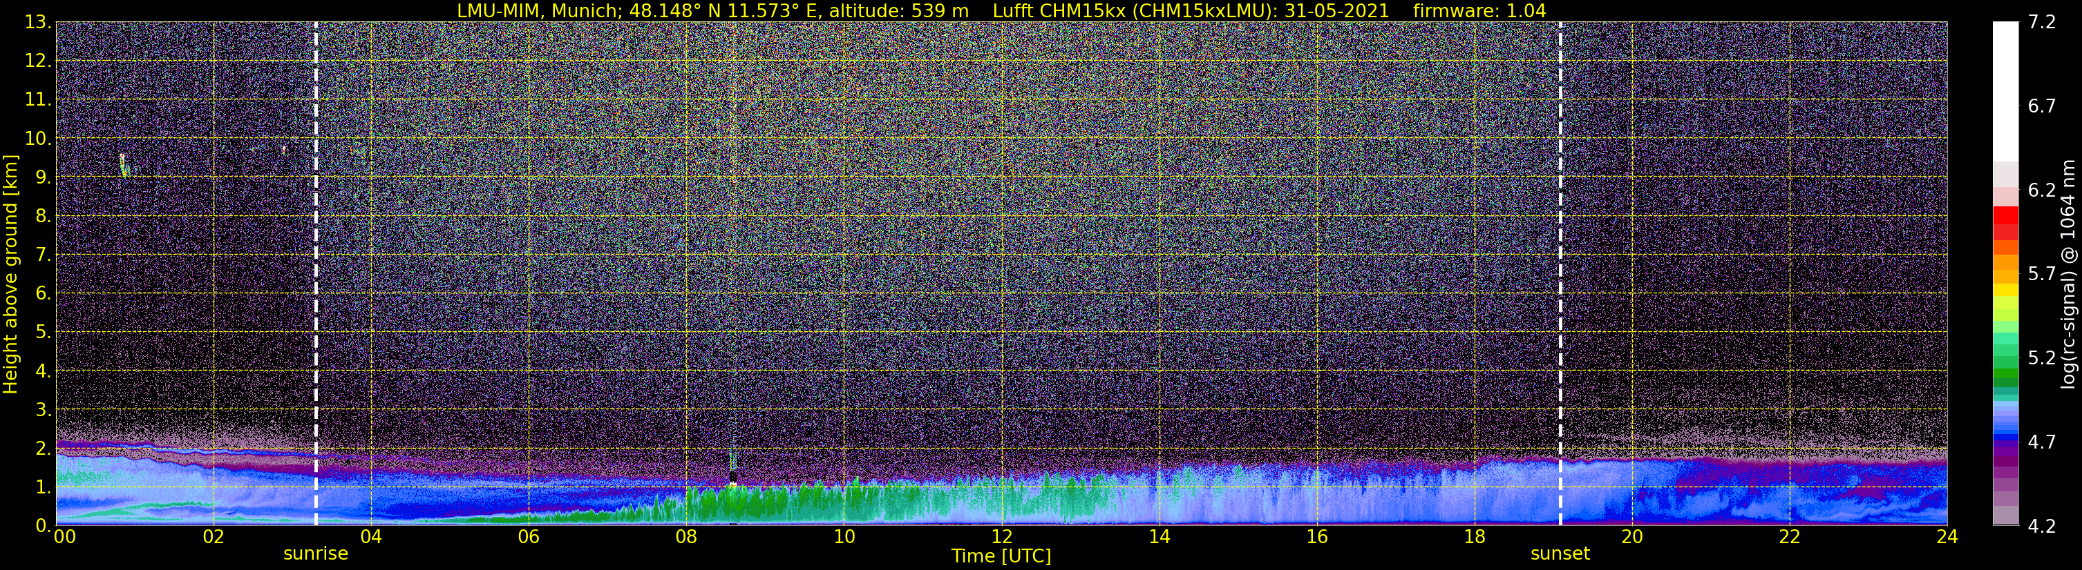Click the white dashed sunrise marker line
The width and height of the screenshot is (2082, 570).
[x=315, y=274]
